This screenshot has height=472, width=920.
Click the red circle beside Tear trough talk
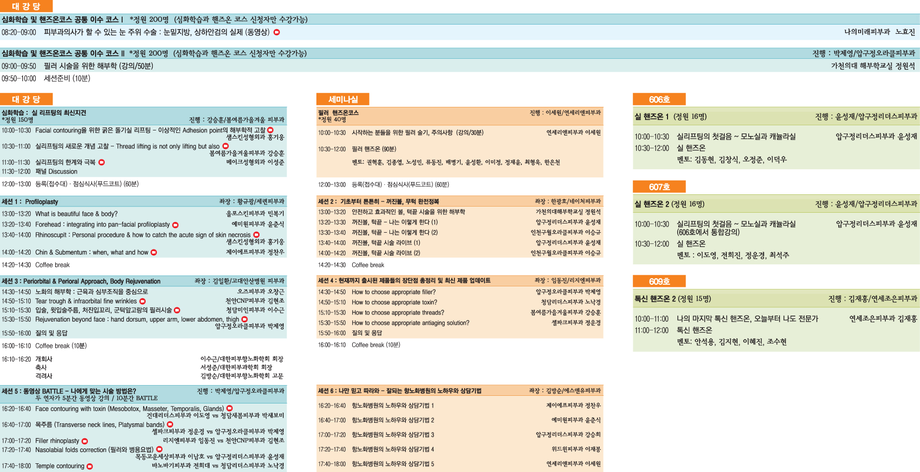(x=143, y=301)
